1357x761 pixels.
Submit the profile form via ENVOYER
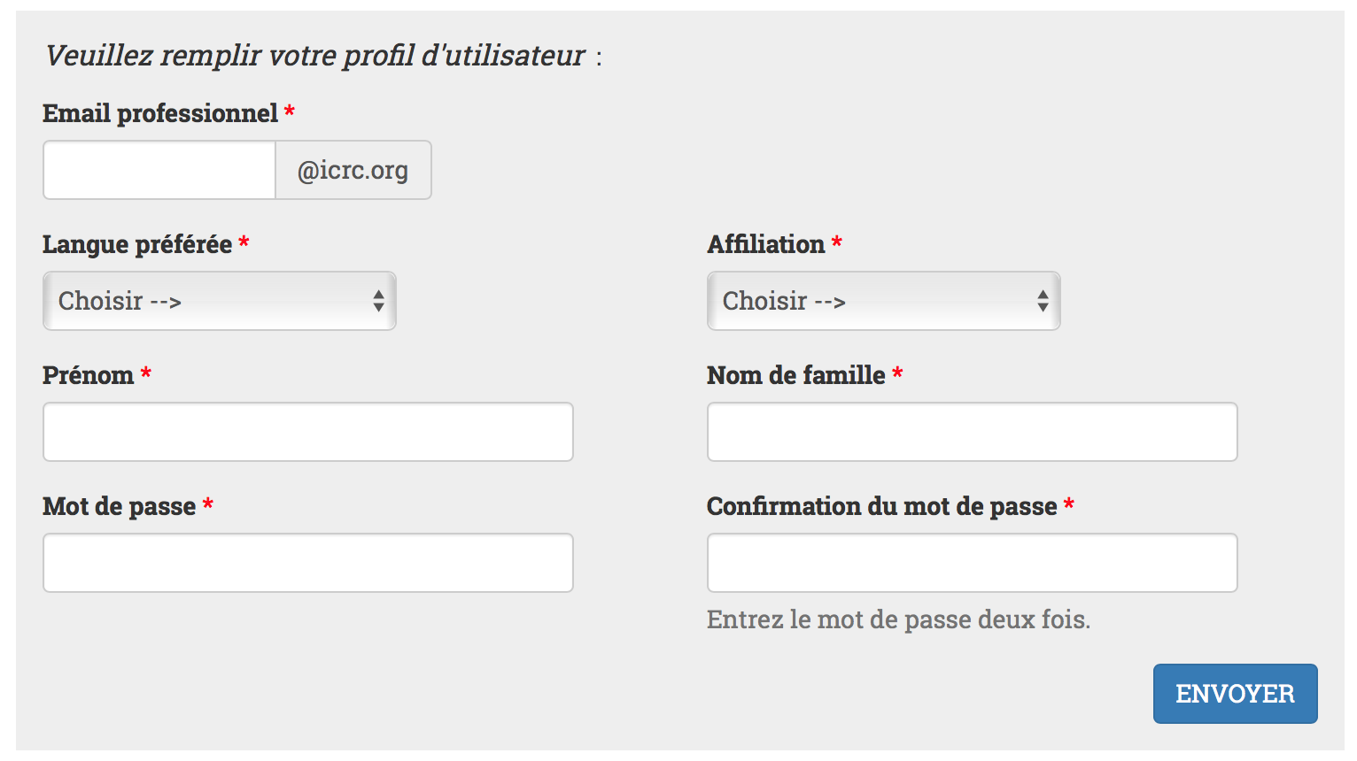pos(1235,694)
